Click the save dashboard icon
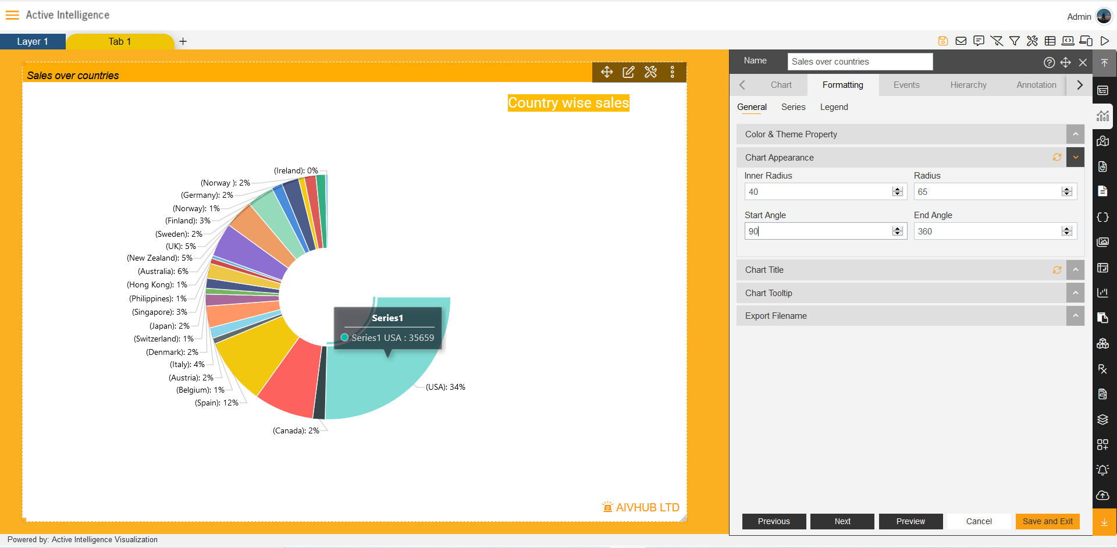1117x548 pixels. click(x=943, y=41)
